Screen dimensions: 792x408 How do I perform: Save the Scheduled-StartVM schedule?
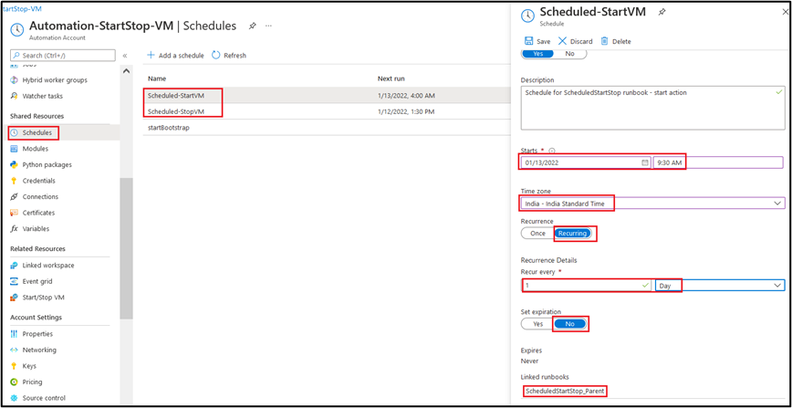click(x=537, y=41)
